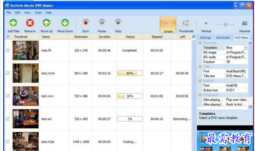
Task: Change After playing last Back to first
Action: (x=236, y=104)
